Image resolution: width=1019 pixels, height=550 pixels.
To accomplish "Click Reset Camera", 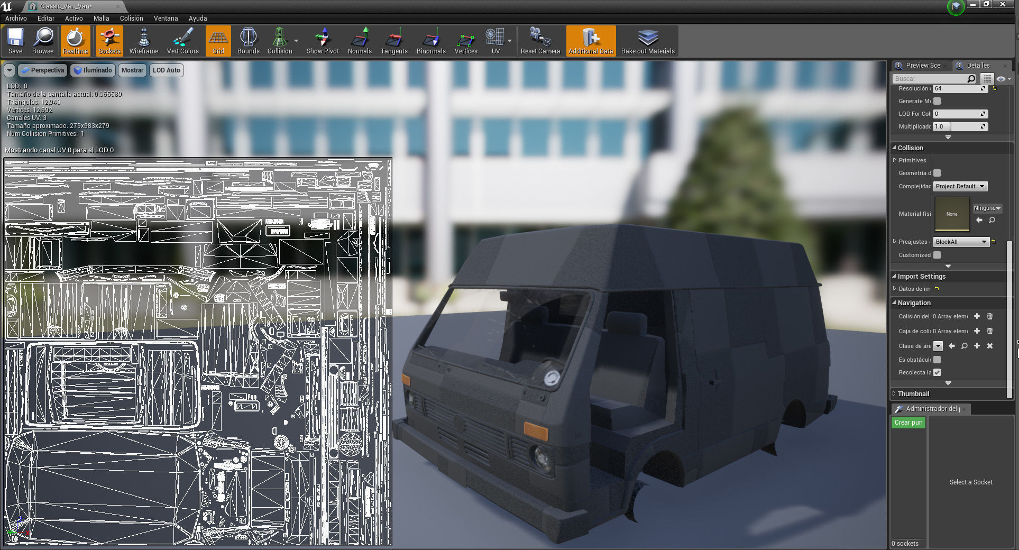I will tap(540, 41).
